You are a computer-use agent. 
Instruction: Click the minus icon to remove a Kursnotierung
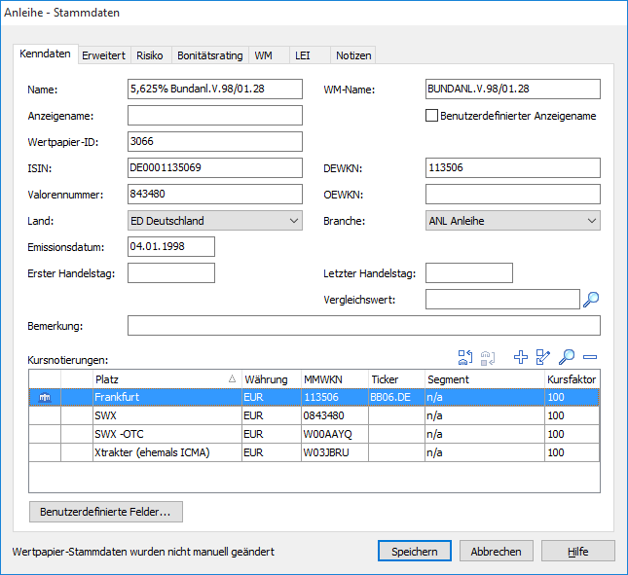[x=590, y=358]
